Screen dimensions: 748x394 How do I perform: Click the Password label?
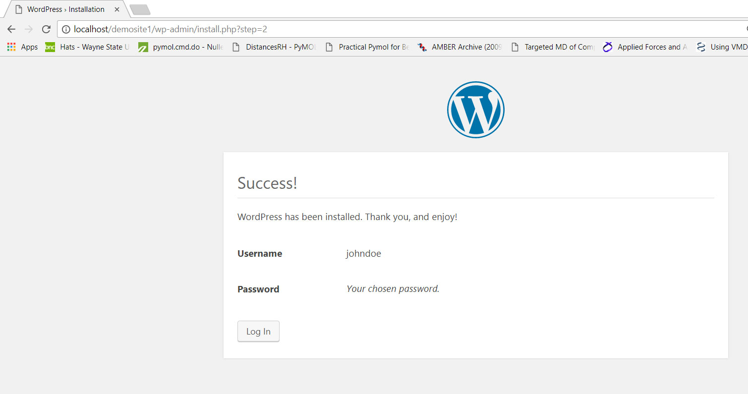[x=258, y=289]
